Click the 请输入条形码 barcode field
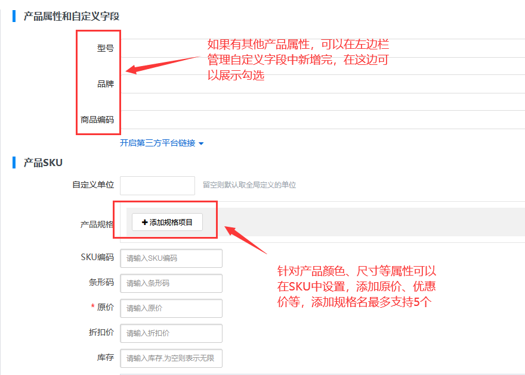This screenshot has width=525, height=375. [x=171, y=283]
